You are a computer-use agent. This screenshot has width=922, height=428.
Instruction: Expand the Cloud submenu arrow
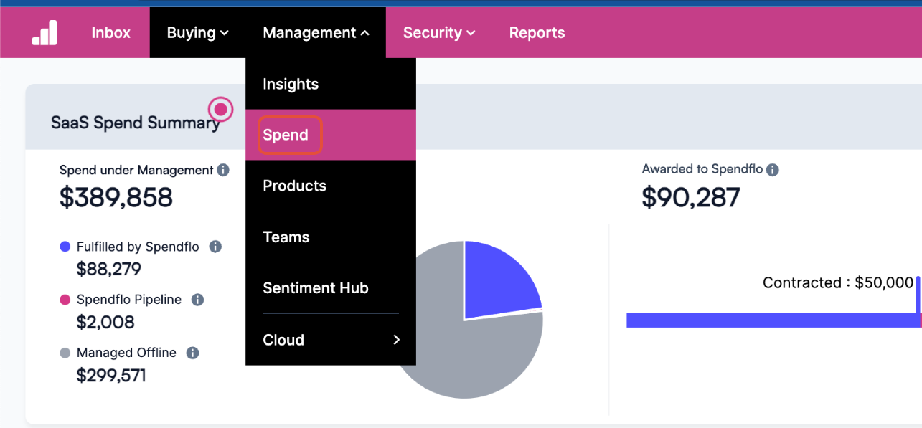point(396,340)
